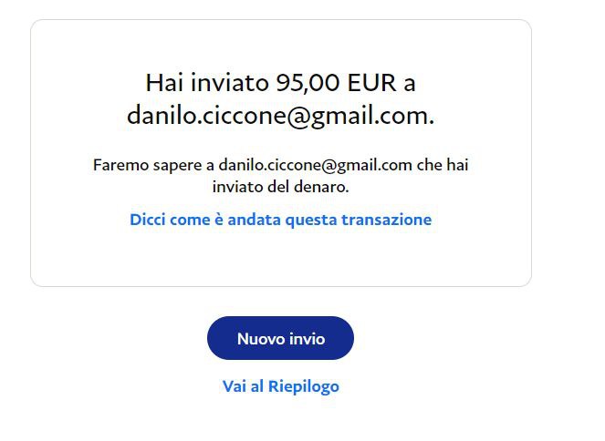Viewport: 605px width, 441px height.
Task: Click the "95,00" amount in the heading
Action: tap(308, 83)
